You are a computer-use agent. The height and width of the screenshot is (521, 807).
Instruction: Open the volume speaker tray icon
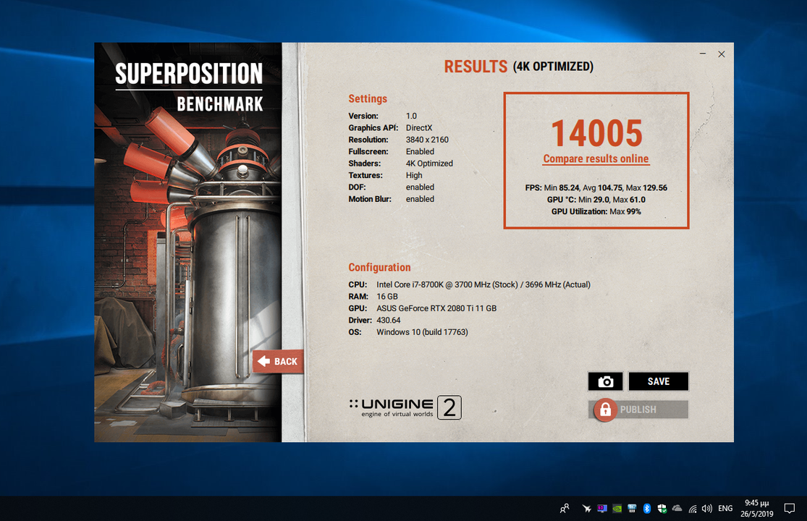(x=707, y=508)
